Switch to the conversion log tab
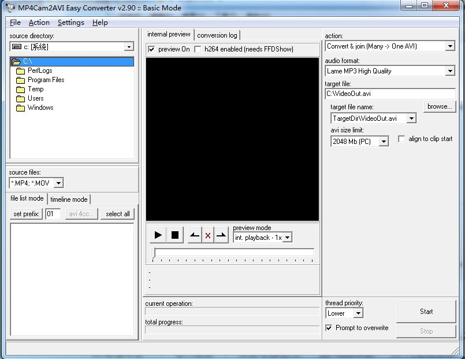This screenshot has height=359, width=465. [217, 35]
